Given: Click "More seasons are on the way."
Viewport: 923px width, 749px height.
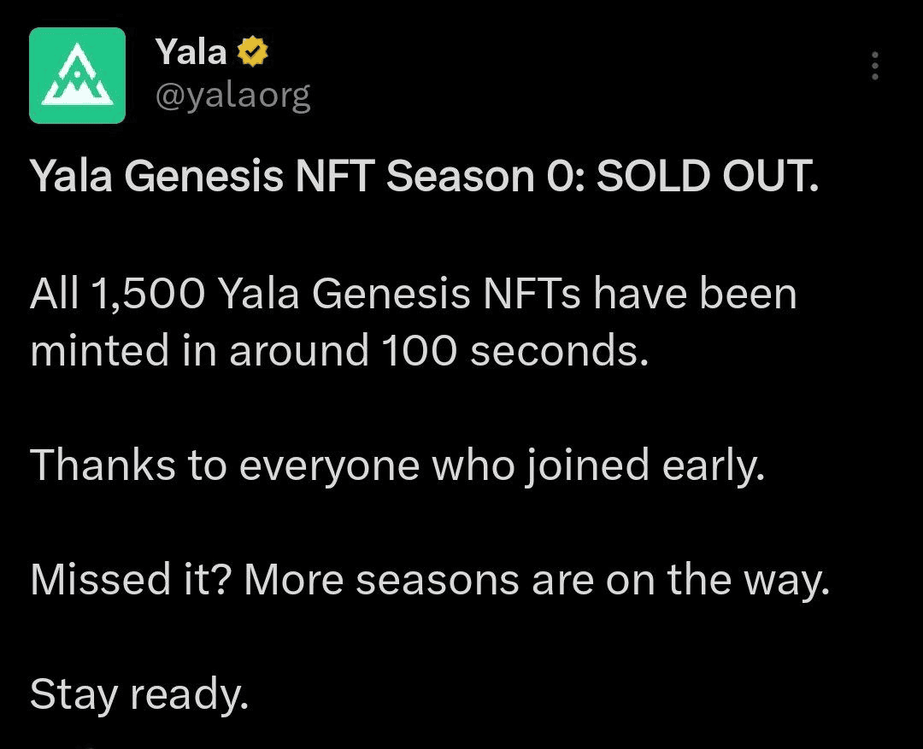Looking at the screenshot, I should click(537, 582).
